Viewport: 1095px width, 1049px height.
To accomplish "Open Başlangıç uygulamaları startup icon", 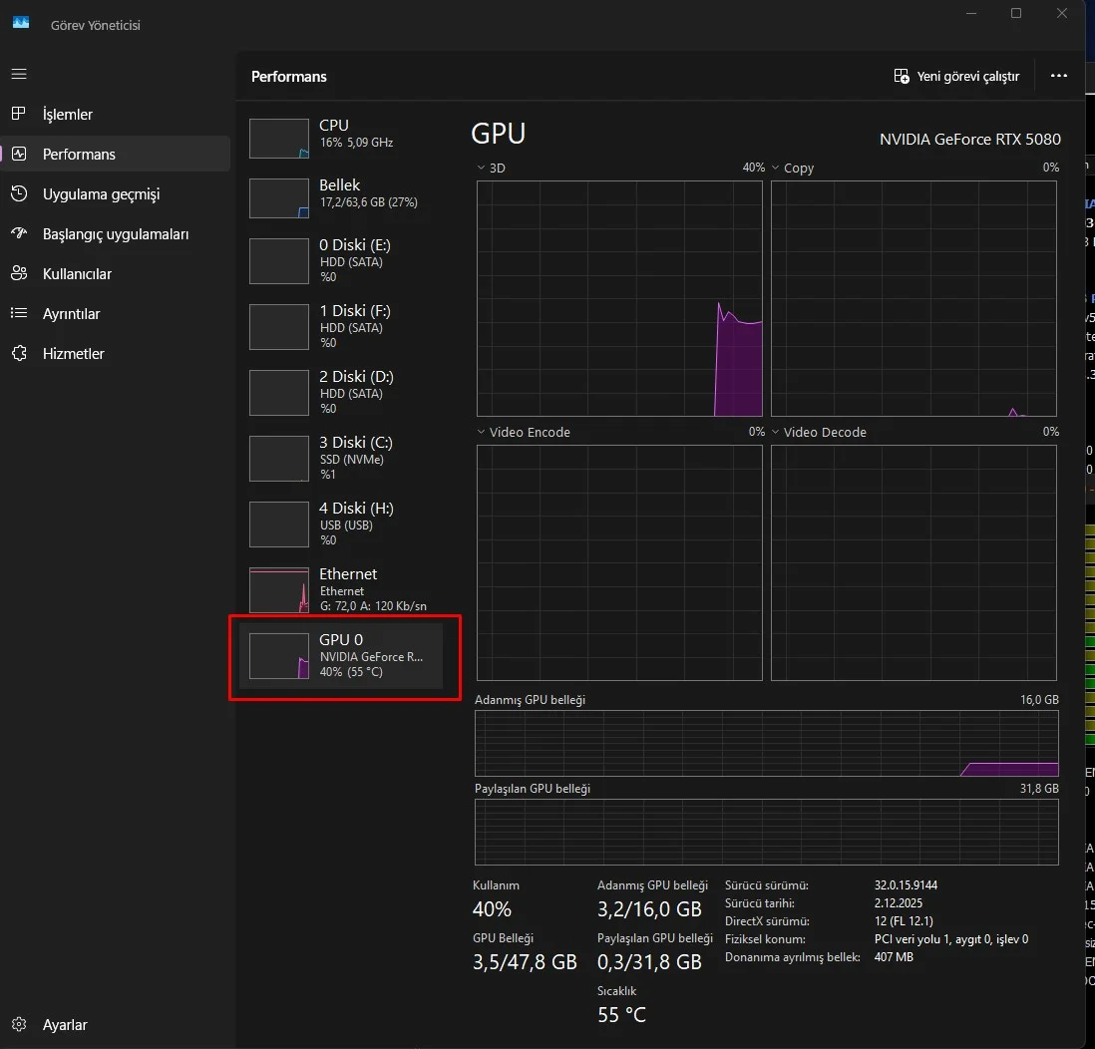I will [x=19, y=233].
